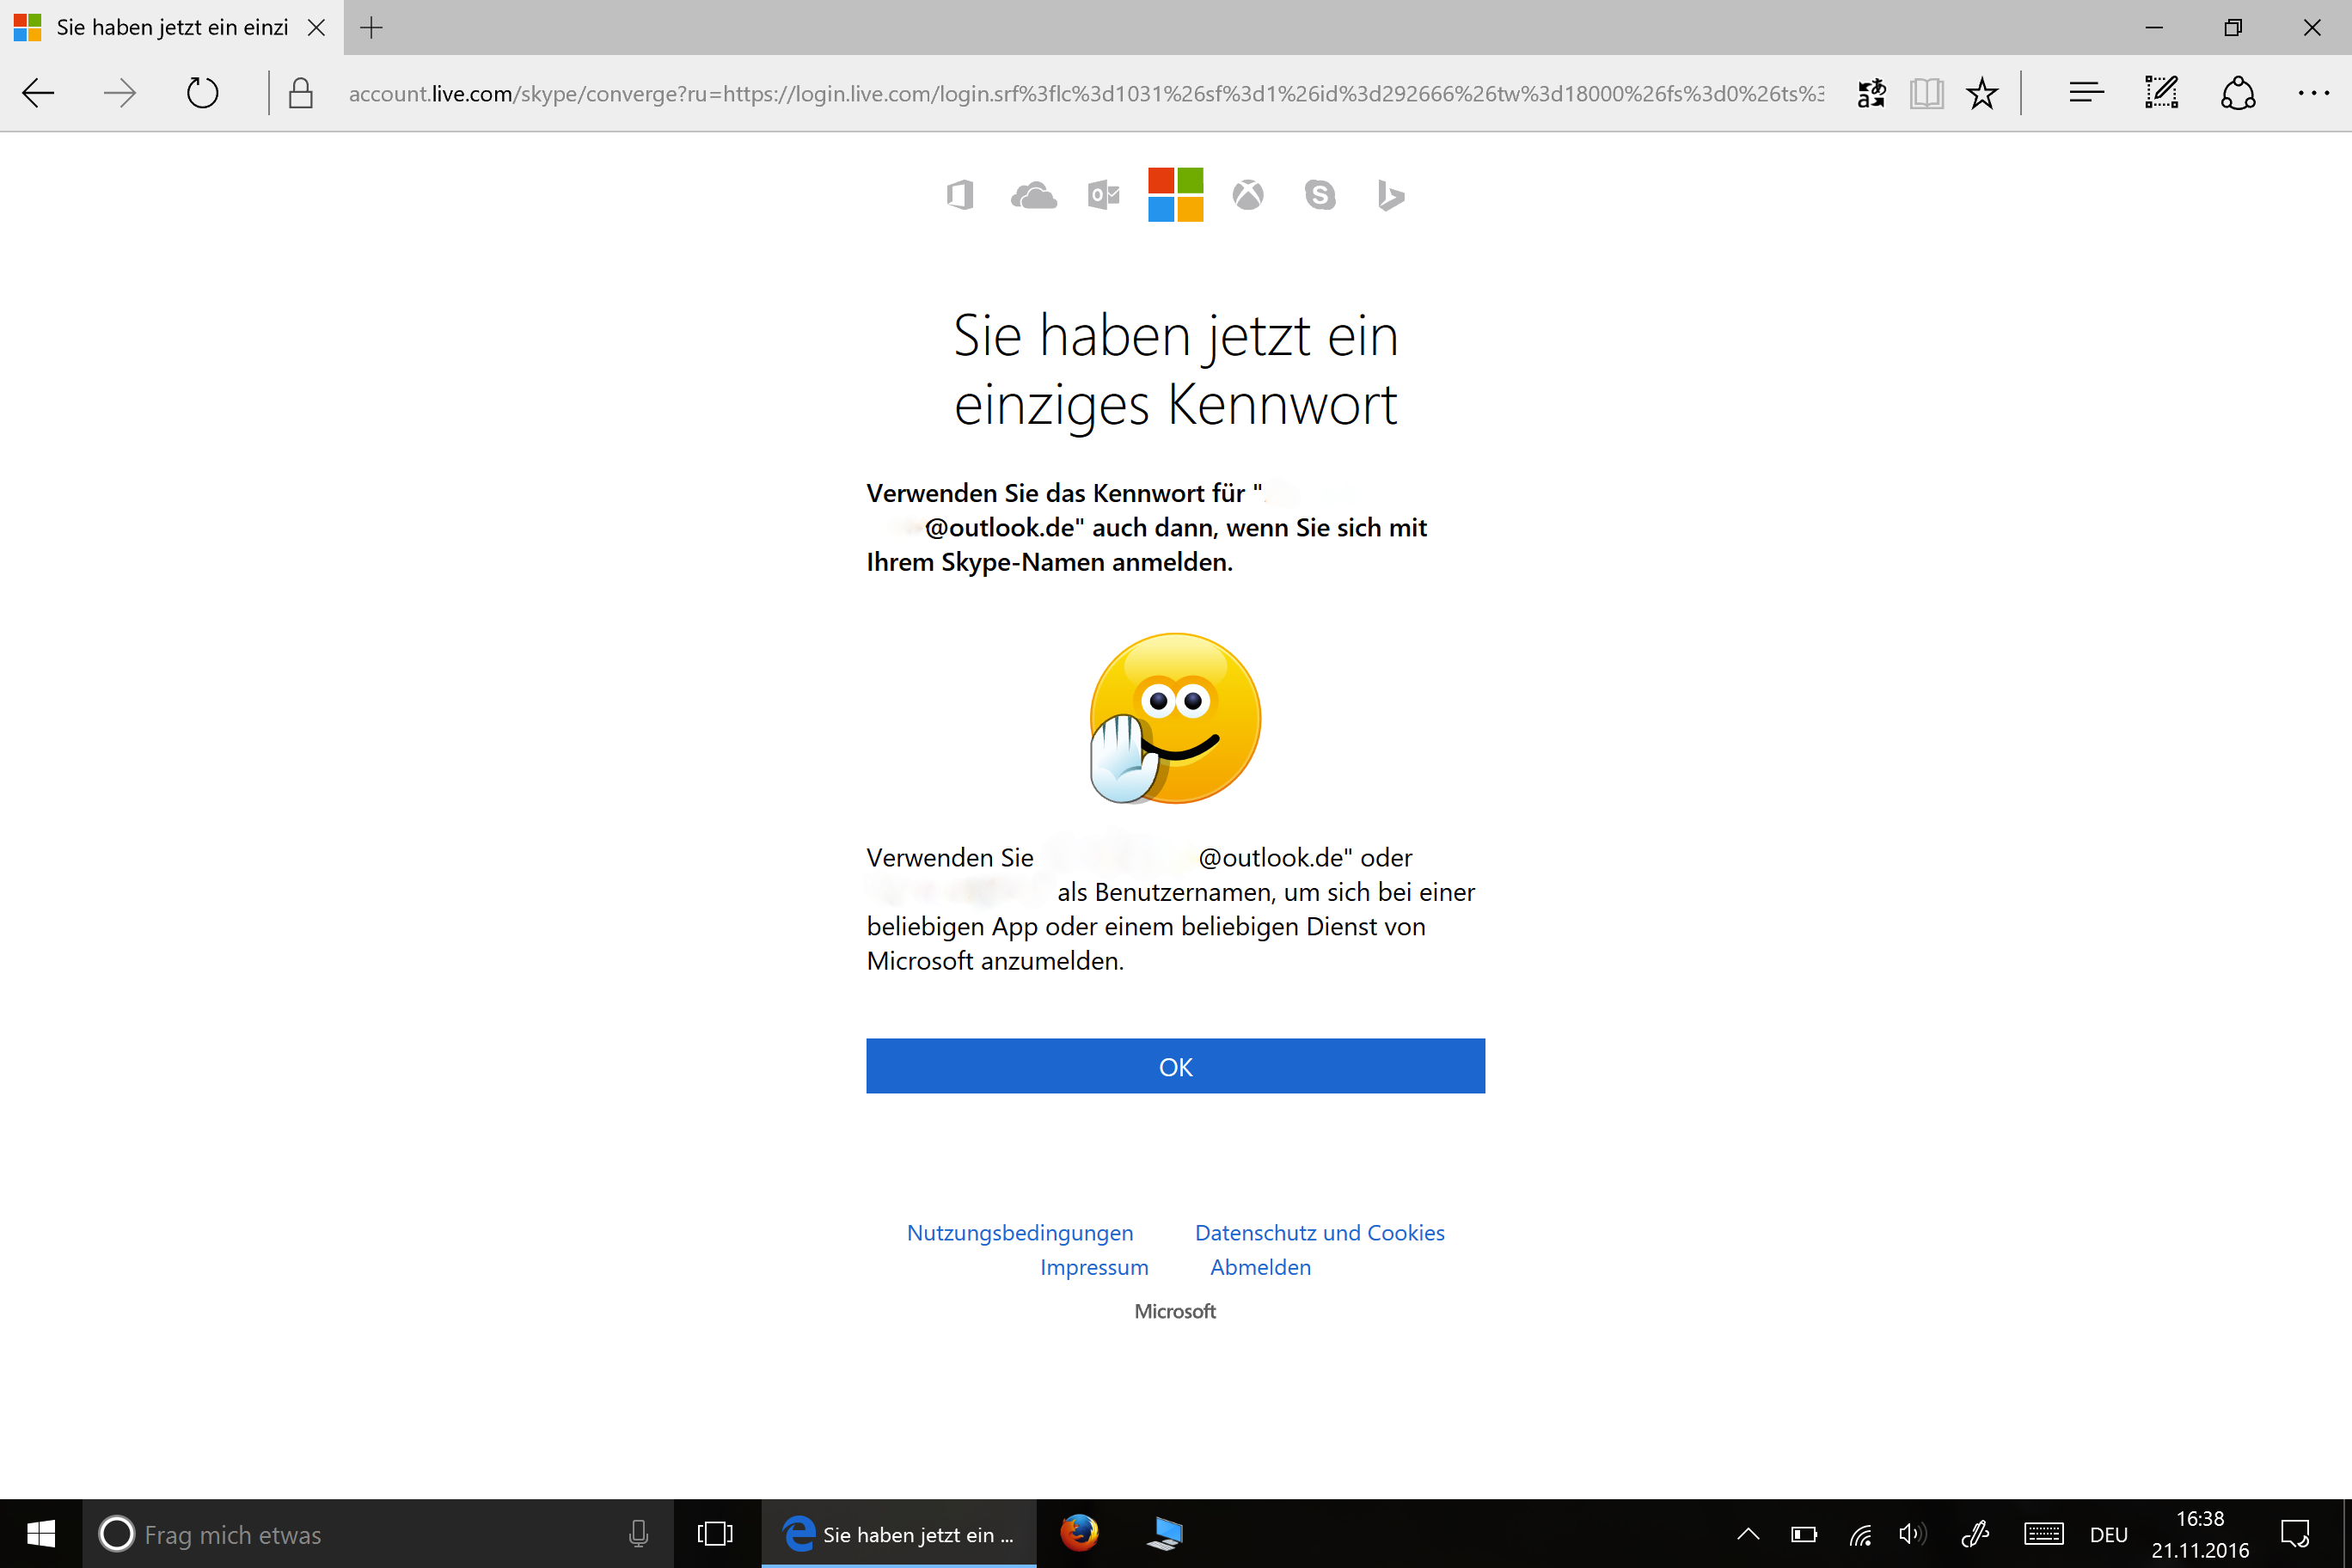Image resolution: width=2352 pixels, height=1568 pixels.
Task: Open the Action Center notification icon
Action: (2295, 1533)
